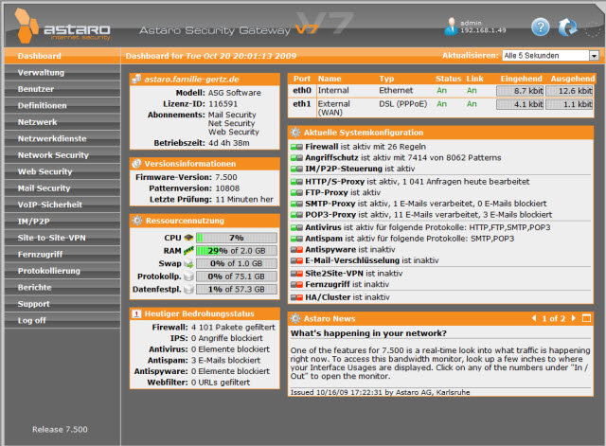Click the CPU chip icon
Image resolution: width=606 pixels, height=446 pixels.
click(188, 238)
